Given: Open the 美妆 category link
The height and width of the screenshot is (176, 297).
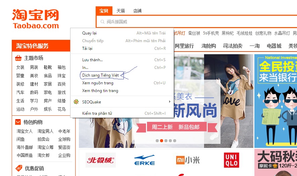Looking at the screenshot, I should [34, 76].
